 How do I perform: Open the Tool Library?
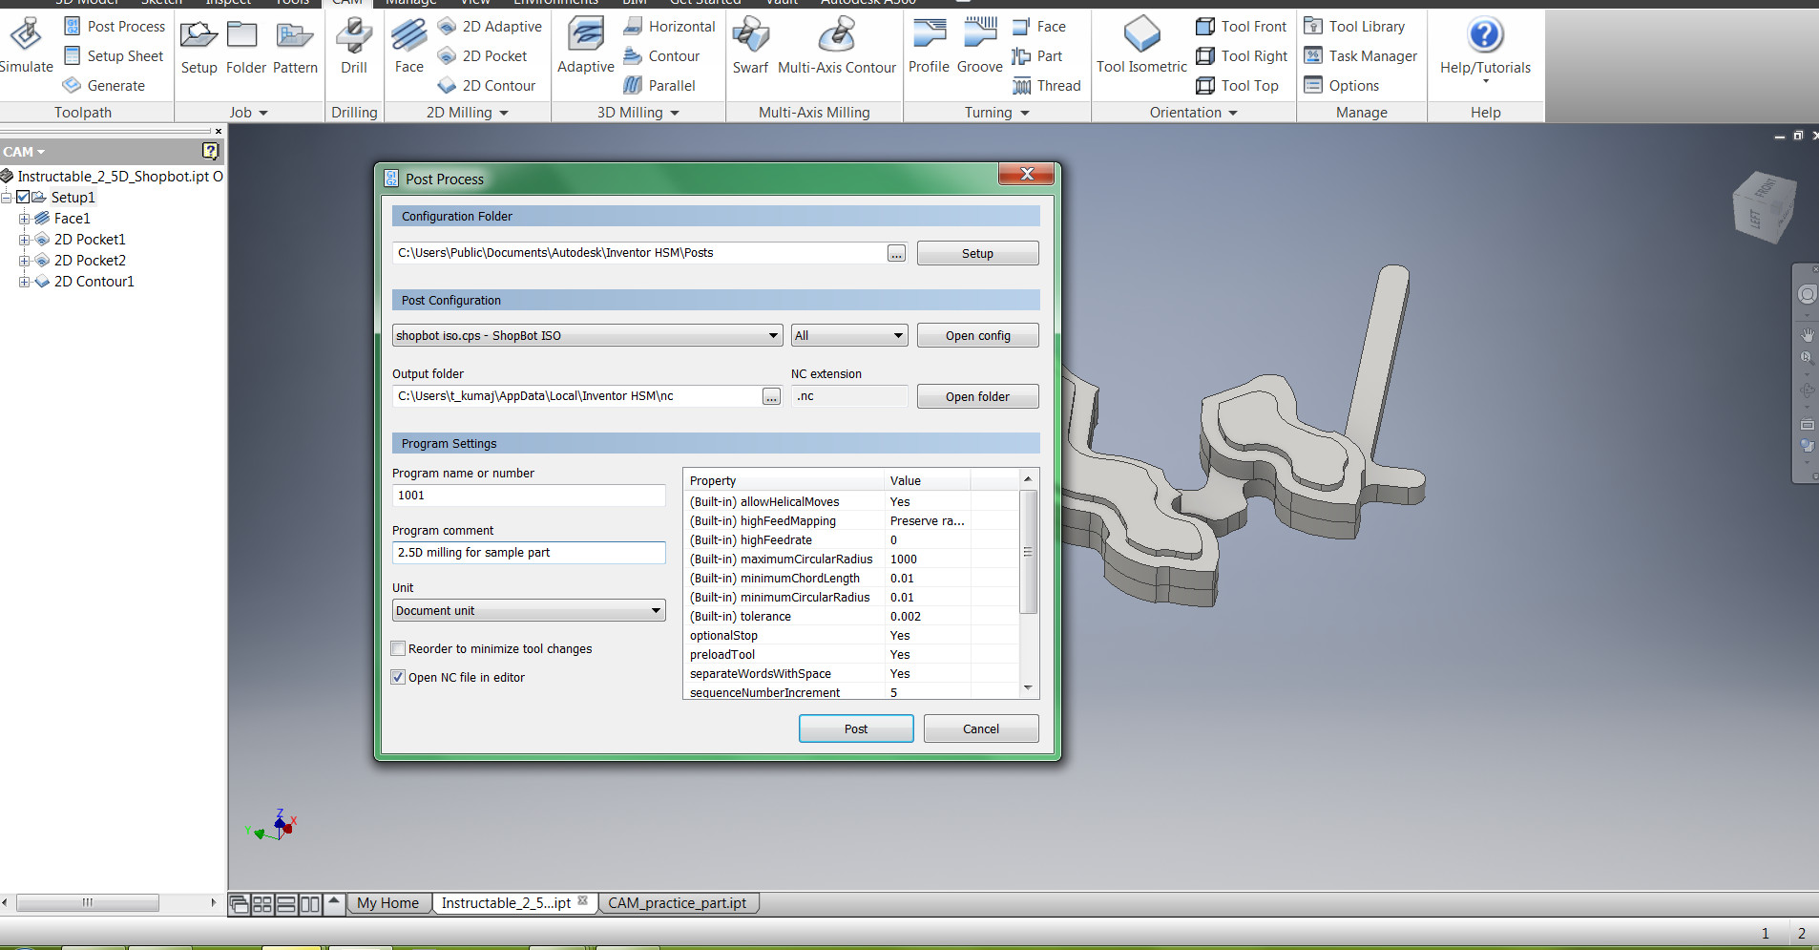pos(1354,26)
